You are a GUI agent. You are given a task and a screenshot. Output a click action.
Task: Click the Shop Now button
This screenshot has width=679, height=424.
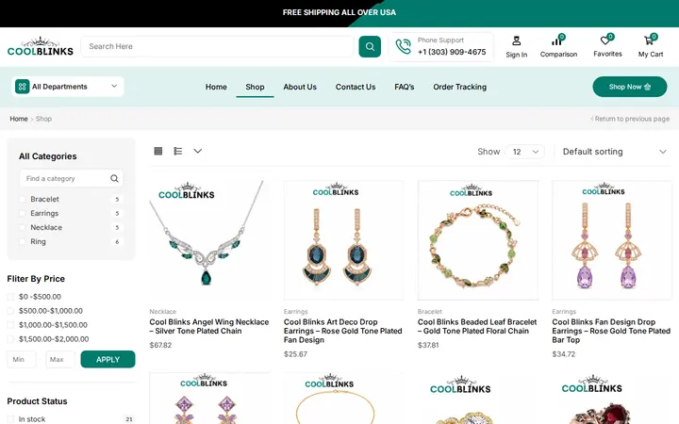click(630, 87)
